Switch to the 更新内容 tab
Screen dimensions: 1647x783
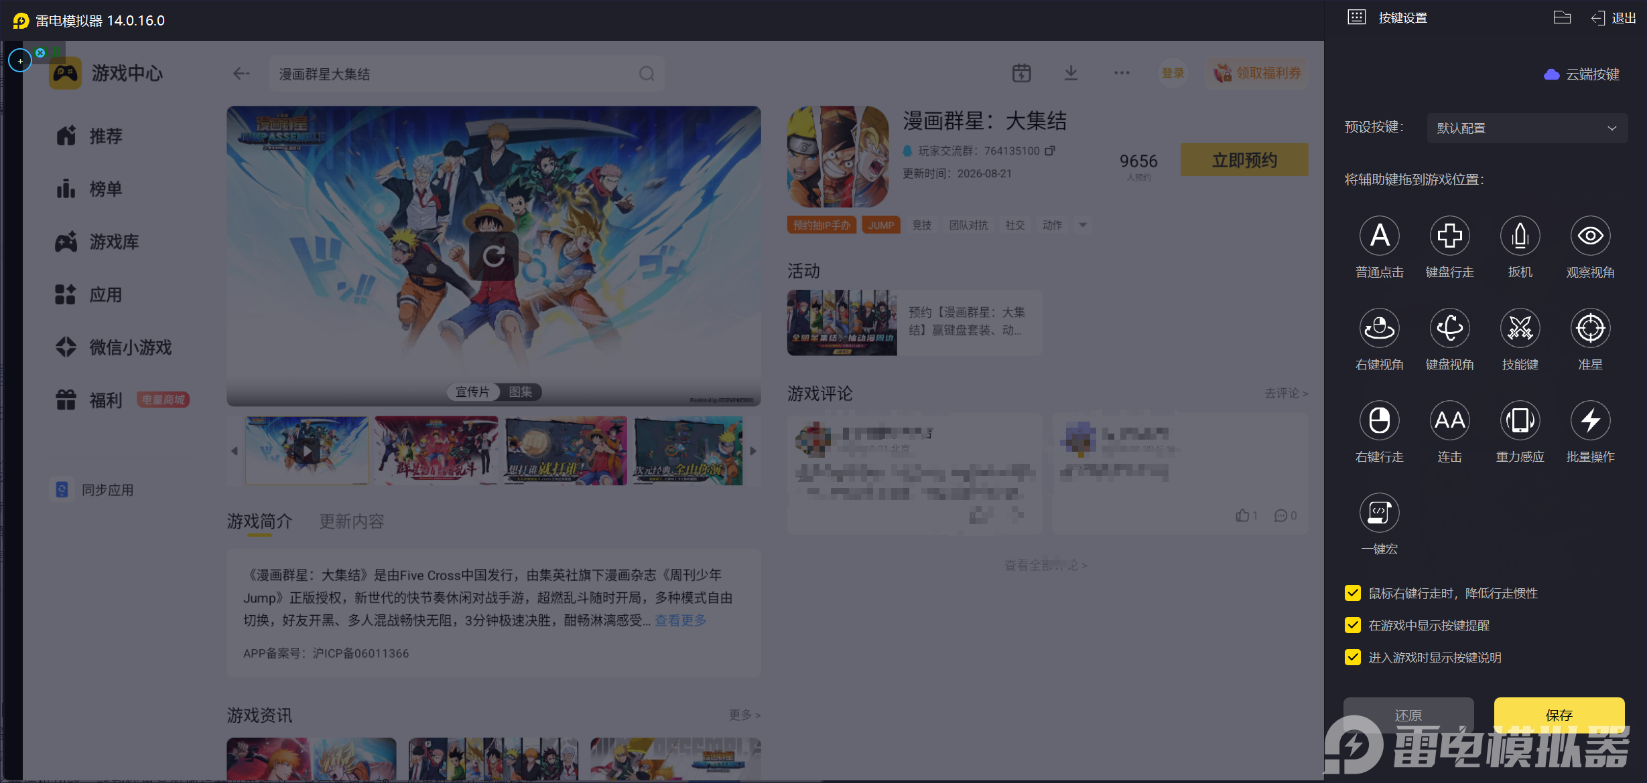[351, 521]
